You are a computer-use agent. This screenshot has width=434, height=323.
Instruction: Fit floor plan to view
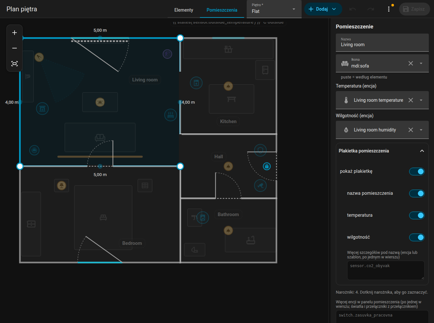coord(15,64)
